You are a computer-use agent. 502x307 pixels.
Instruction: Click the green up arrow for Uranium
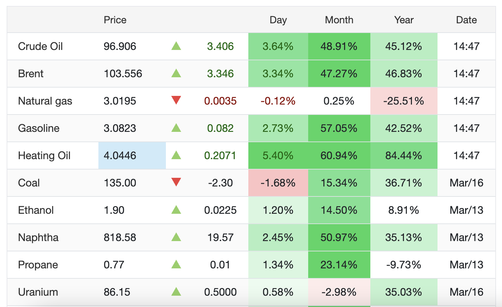pyautogui.click(x=176, y=292)
